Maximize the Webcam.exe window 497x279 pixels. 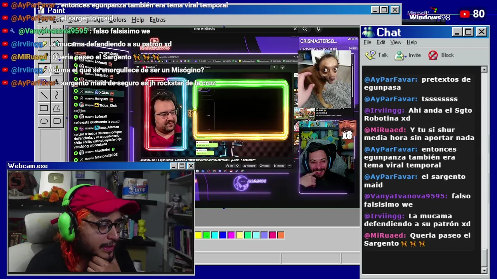coord(182,166)
